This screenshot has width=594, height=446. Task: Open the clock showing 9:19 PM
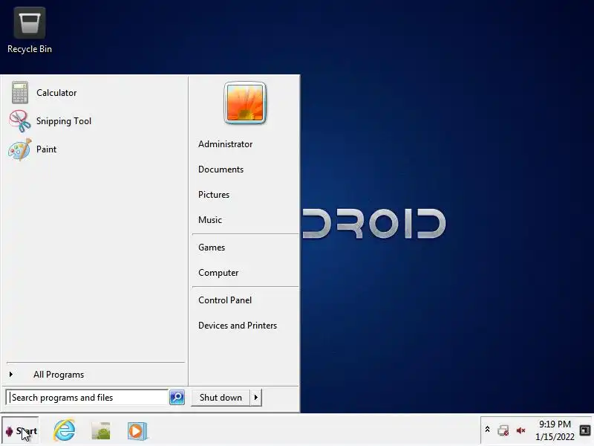555,430
